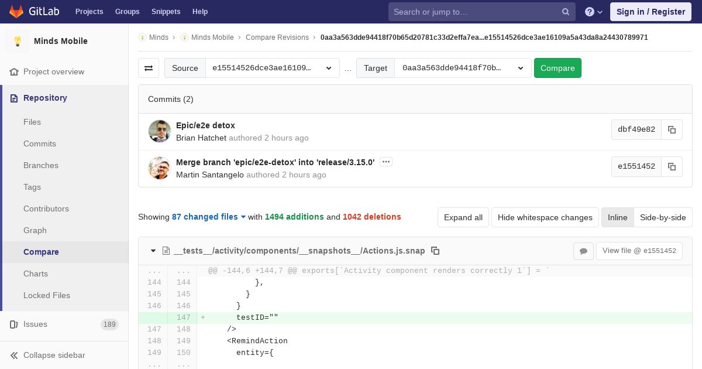Toggle comments for Actions.js.snap
Viewport: 702px width, 369px height.
[x=583, y=251]
